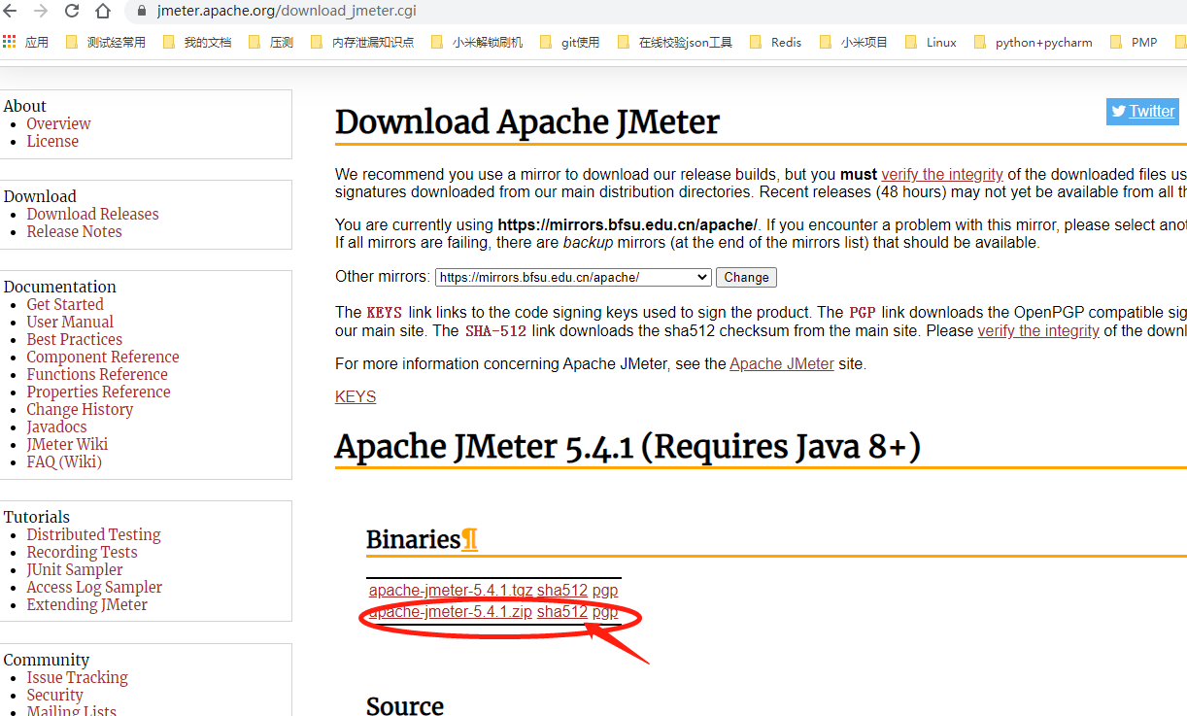Open the 内存泄漏知识点 bookmark folder
The image size is (1187, 716).
pyautogui.click(x=361, y=42)
